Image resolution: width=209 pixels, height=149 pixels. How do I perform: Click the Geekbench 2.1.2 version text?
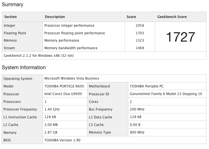(39, 55)
